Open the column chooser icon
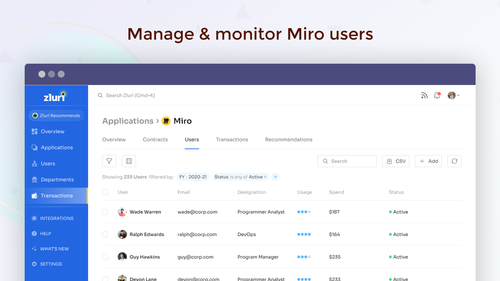 tap(129, 161)
